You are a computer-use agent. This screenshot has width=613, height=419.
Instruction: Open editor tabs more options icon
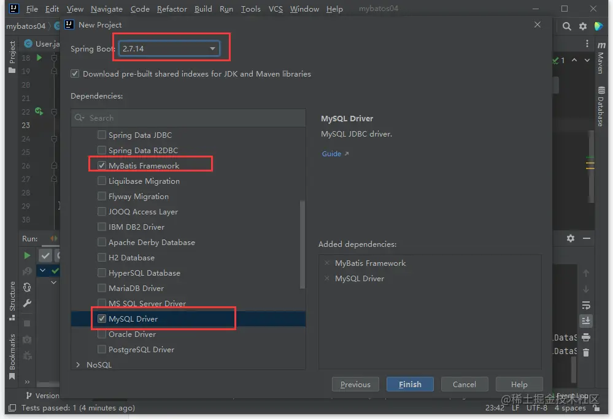(587, 43)
